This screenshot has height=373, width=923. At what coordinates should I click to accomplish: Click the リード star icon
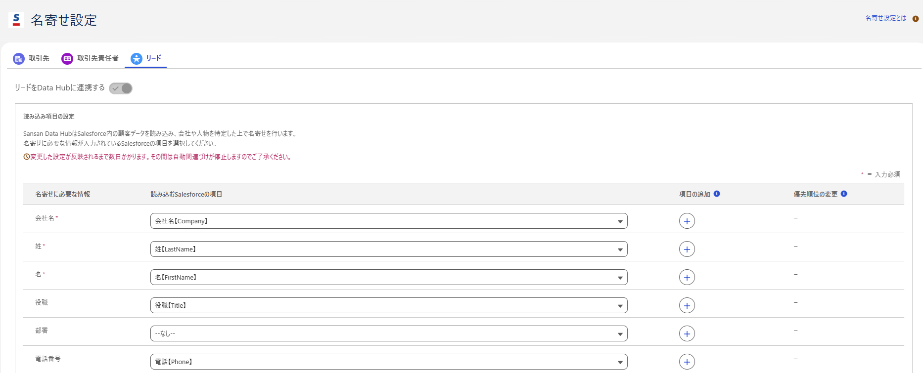(137, 59)
